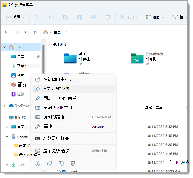Select 主页 in the navigation pane
The width and height of the screenshot is (193, 178).
click(21, 47)
